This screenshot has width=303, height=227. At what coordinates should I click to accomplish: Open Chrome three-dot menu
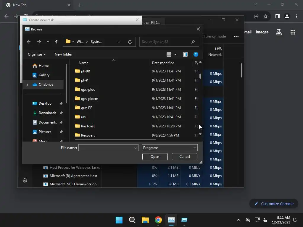pyautogui.click(x=296, y=17)
